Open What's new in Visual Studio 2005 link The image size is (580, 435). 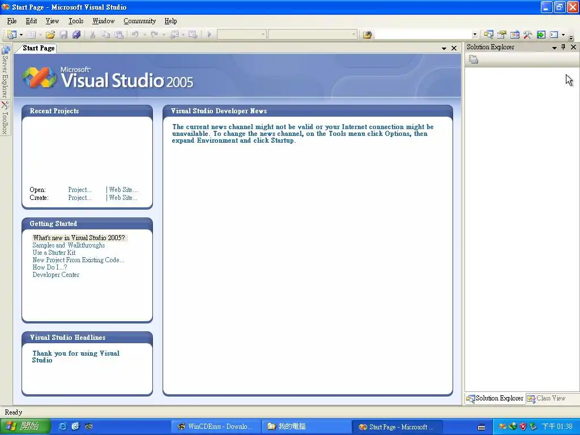[x=79, y=238]
